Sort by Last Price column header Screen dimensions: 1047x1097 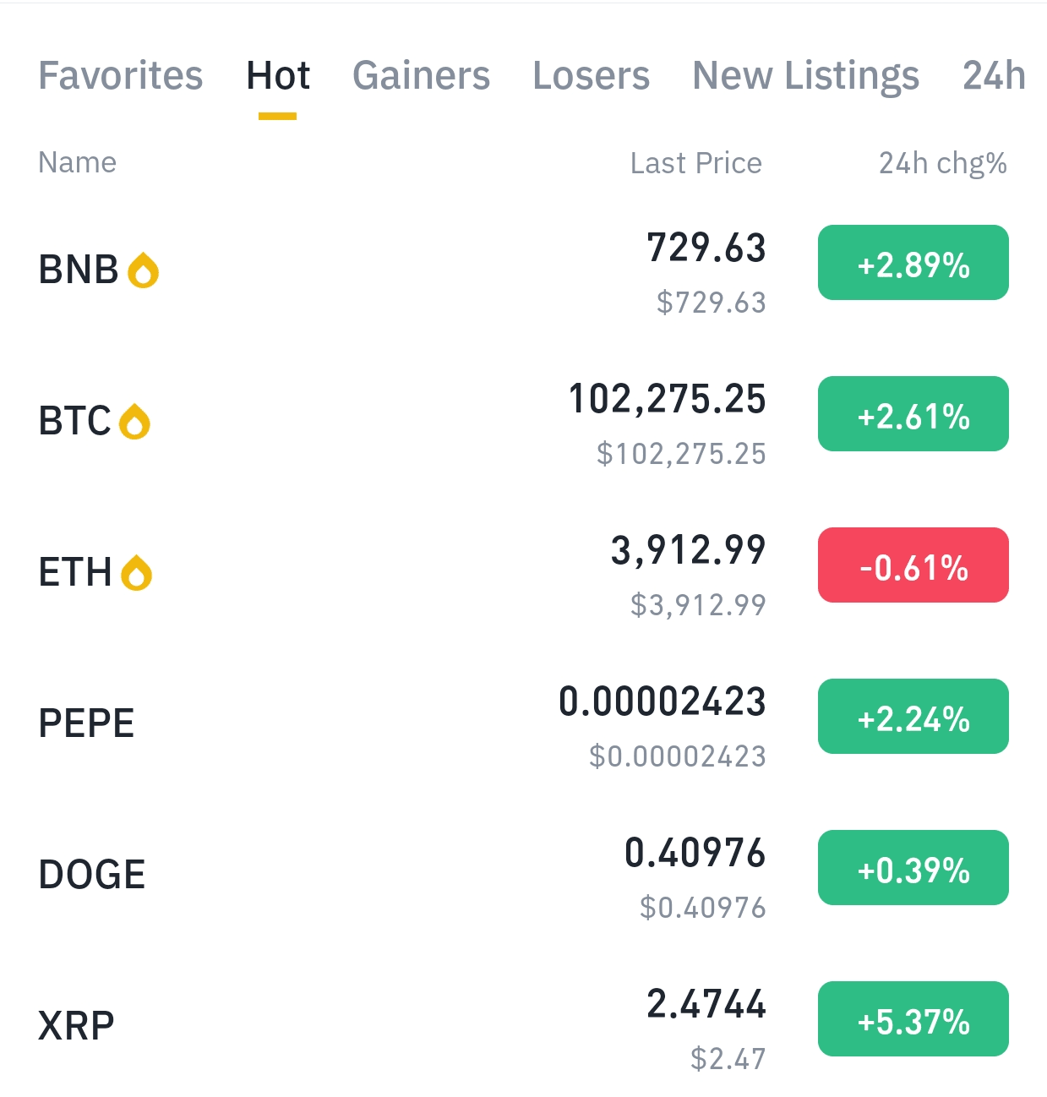(x=695, y=163)
